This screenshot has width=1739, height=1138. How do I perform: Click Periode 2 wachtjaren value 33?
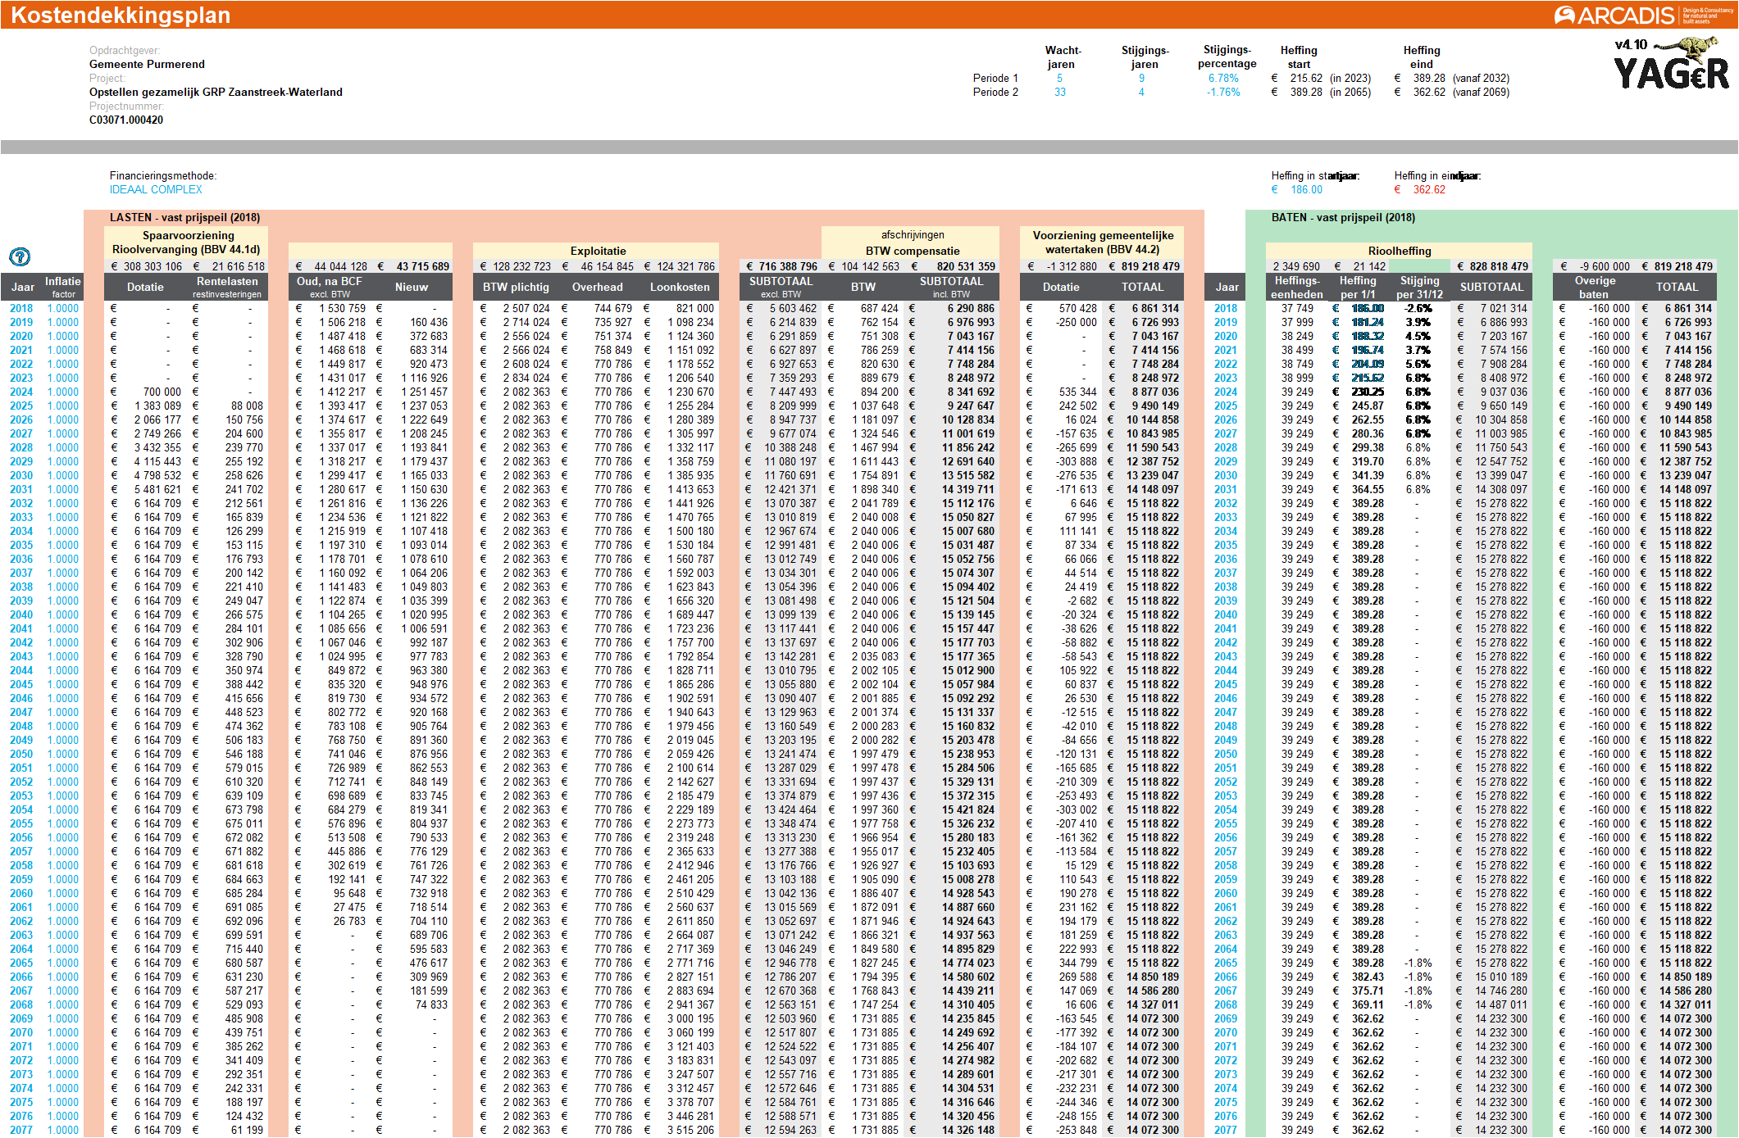(1060, 92)
